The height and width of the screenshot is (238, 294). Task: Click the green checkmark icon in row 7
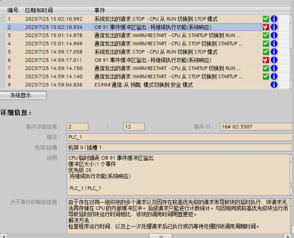266,68
